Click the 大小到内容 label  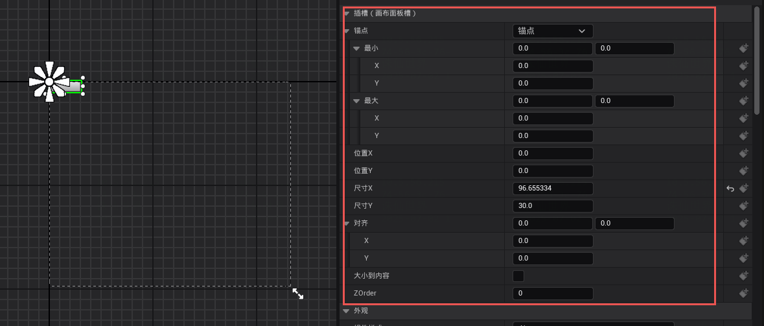pyautogui.click(x=371, y=276)
